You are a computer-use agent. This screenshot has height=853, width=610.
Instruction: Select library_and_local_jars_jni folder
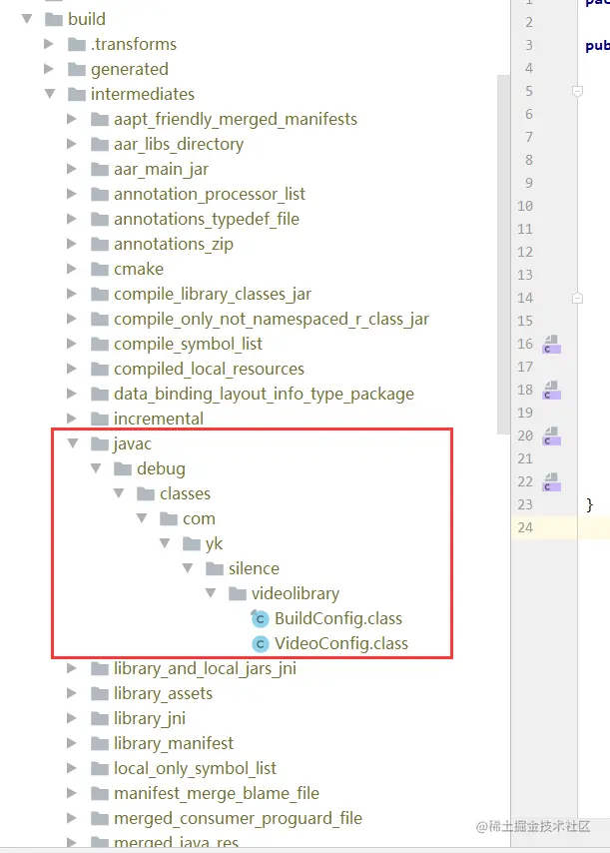click(x=205, y=668)
